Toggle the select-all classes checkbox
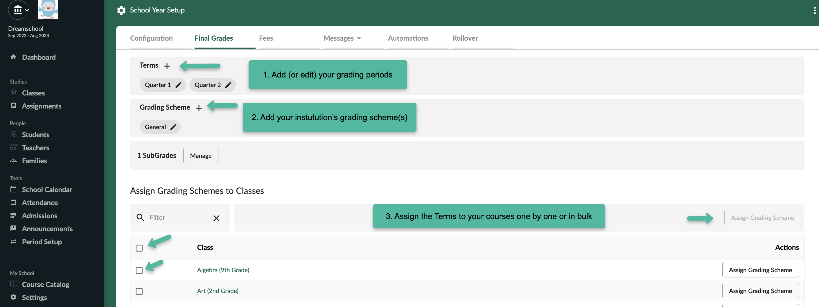The width and height of the screenshot is (819, 307). pos(139,248)
